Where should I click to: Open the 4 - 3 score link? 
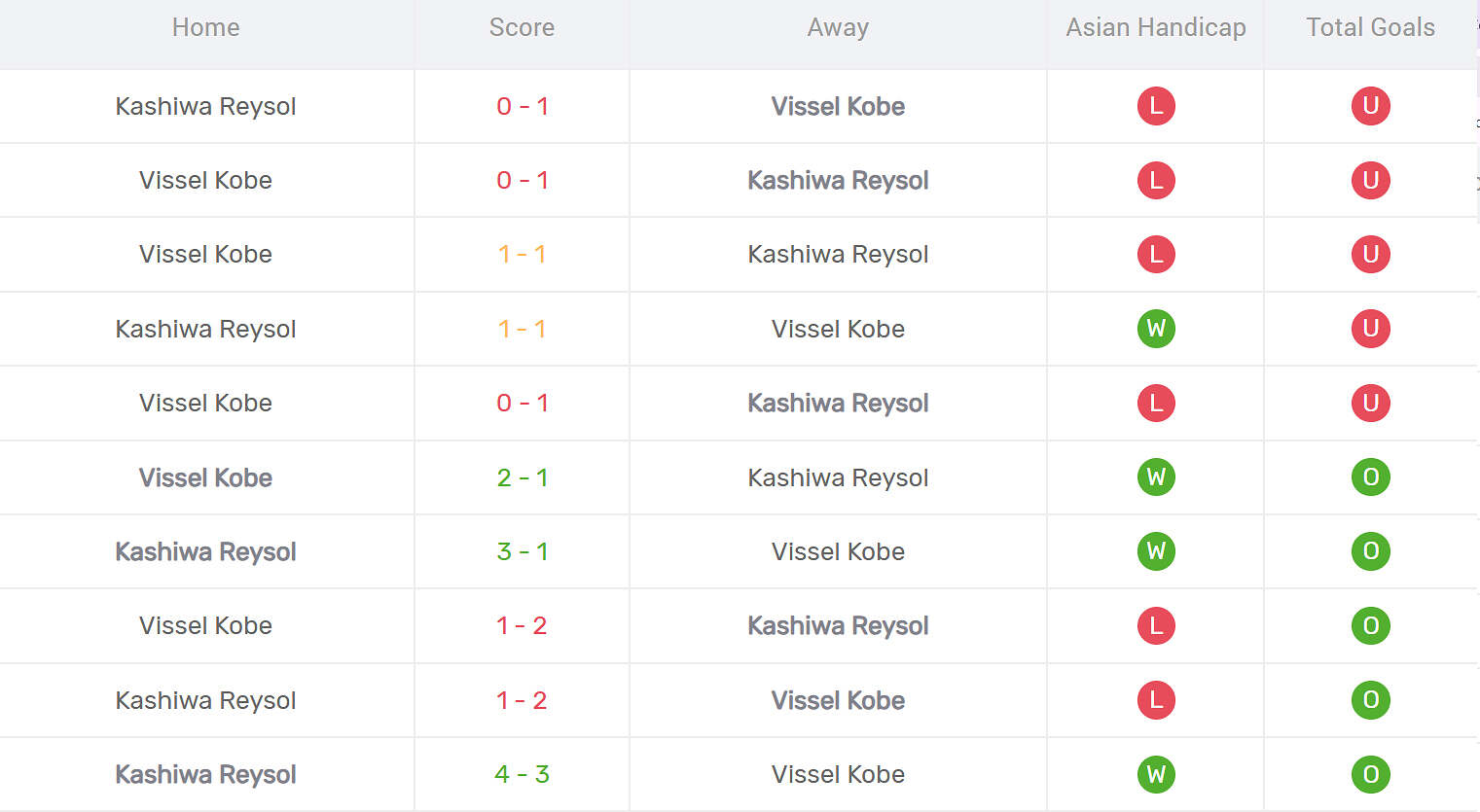[x=522, y=774]
